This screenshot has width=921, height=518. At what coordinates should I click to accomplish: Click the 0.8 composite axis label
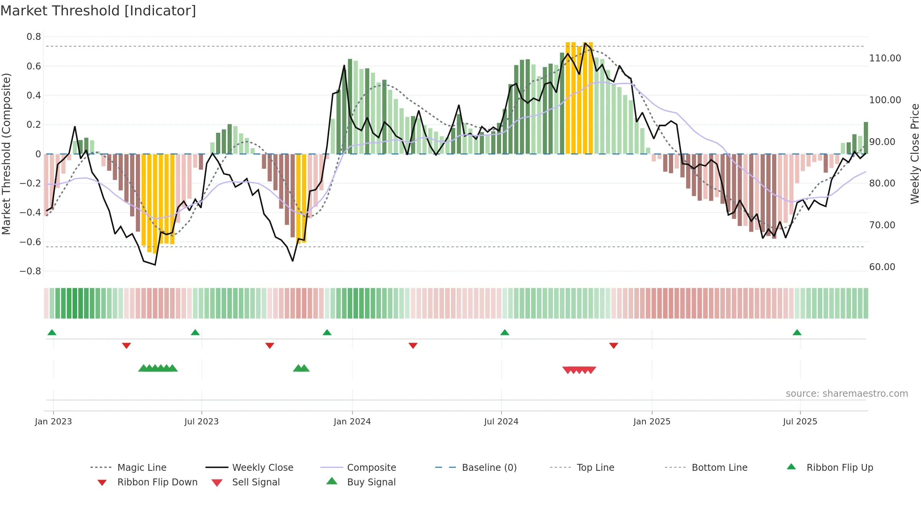(x=34, y=37)
